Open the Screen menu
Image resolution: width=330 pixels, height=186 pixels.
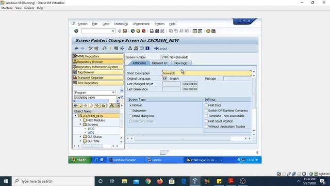82,24
